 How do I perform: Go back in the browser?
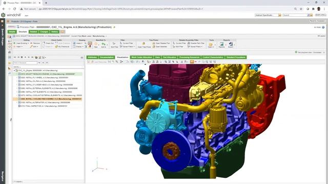pos(4,9)
